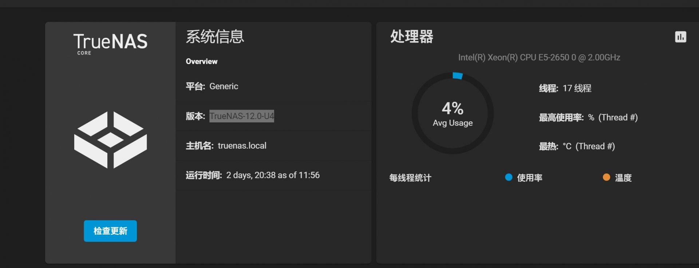The image size is (699, 268).
Task: Click the 使用率 legend label
Action: [x=530, y=178]
